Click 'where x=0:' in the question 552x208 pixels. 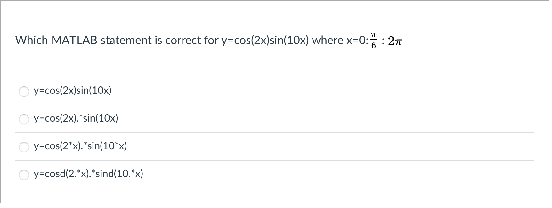[340, 41]
